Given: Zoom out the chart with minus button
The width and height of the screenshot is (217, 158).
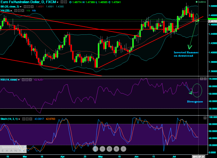Looking at the screenshot, I should pyautogui.click(x=102, y=149).
